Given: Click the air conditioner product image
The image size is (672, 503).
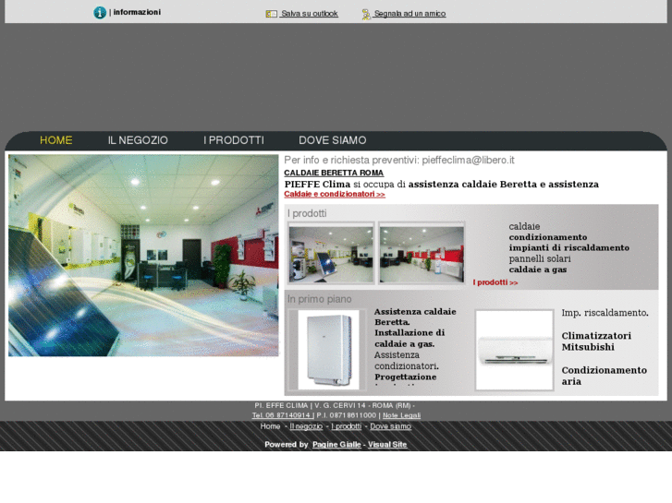Looking at the screenshot, I should [x=514, y=350].
